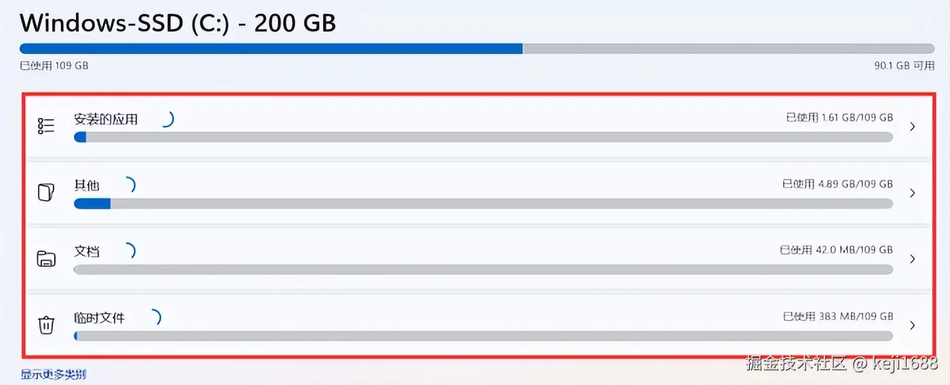Click the Windows-SSD (C:) - 200 GB title
The width and height of the screenshot is (950, 385).
(178, 23)
